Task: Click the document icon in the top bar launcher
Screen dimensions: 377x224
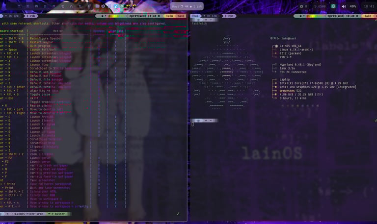Action: [x=109, y=6]
